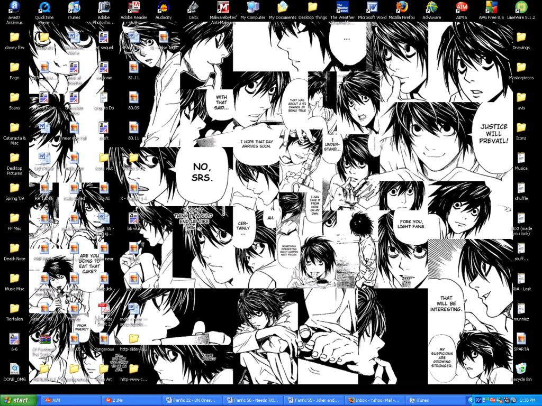The height and width of the screenshot is (406, 542).
Task: Launch Malwarebytes' Anti-Malware shortcut
Action: 223,13
